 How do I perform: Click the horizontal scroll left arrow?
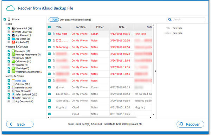(48, 118)
